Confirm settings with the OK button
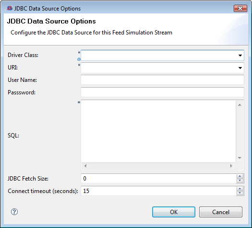Image resolution: width=252 pixels, height=228 pixels. pyautogui.click(x=174, y=212)
